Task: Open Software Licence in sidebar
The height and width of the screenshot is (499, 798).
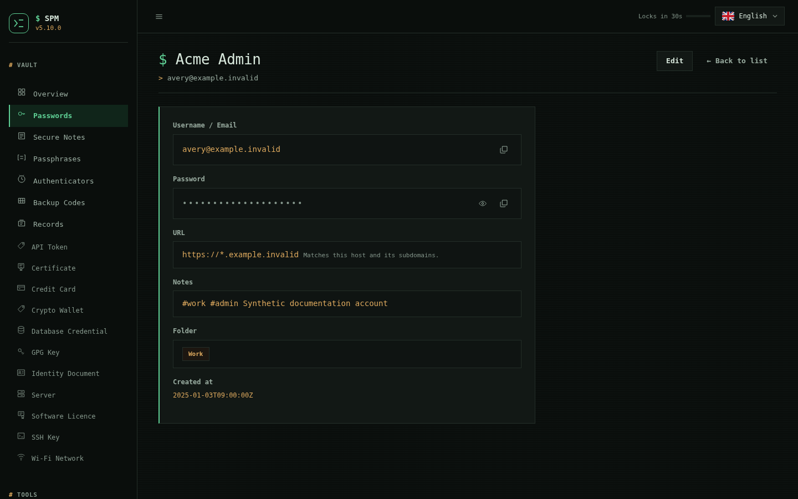Action: click(x=69, y=416)
